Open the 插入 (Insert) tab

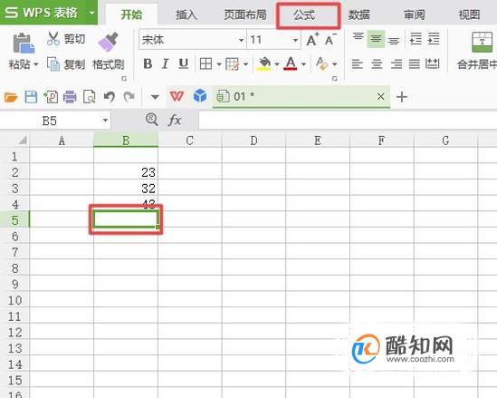[x=186, y=15]
